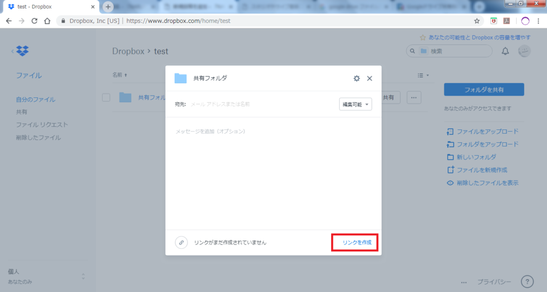Sort by the 名前 column header

[120, 75]
